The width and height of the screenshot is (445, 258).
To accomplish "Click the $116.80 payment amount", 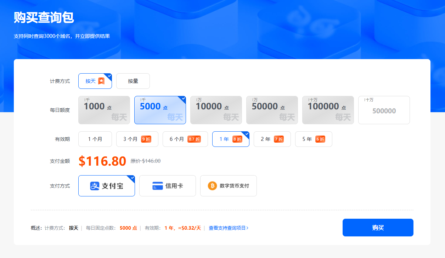I will pyautogui.click(x=102, y=161).
